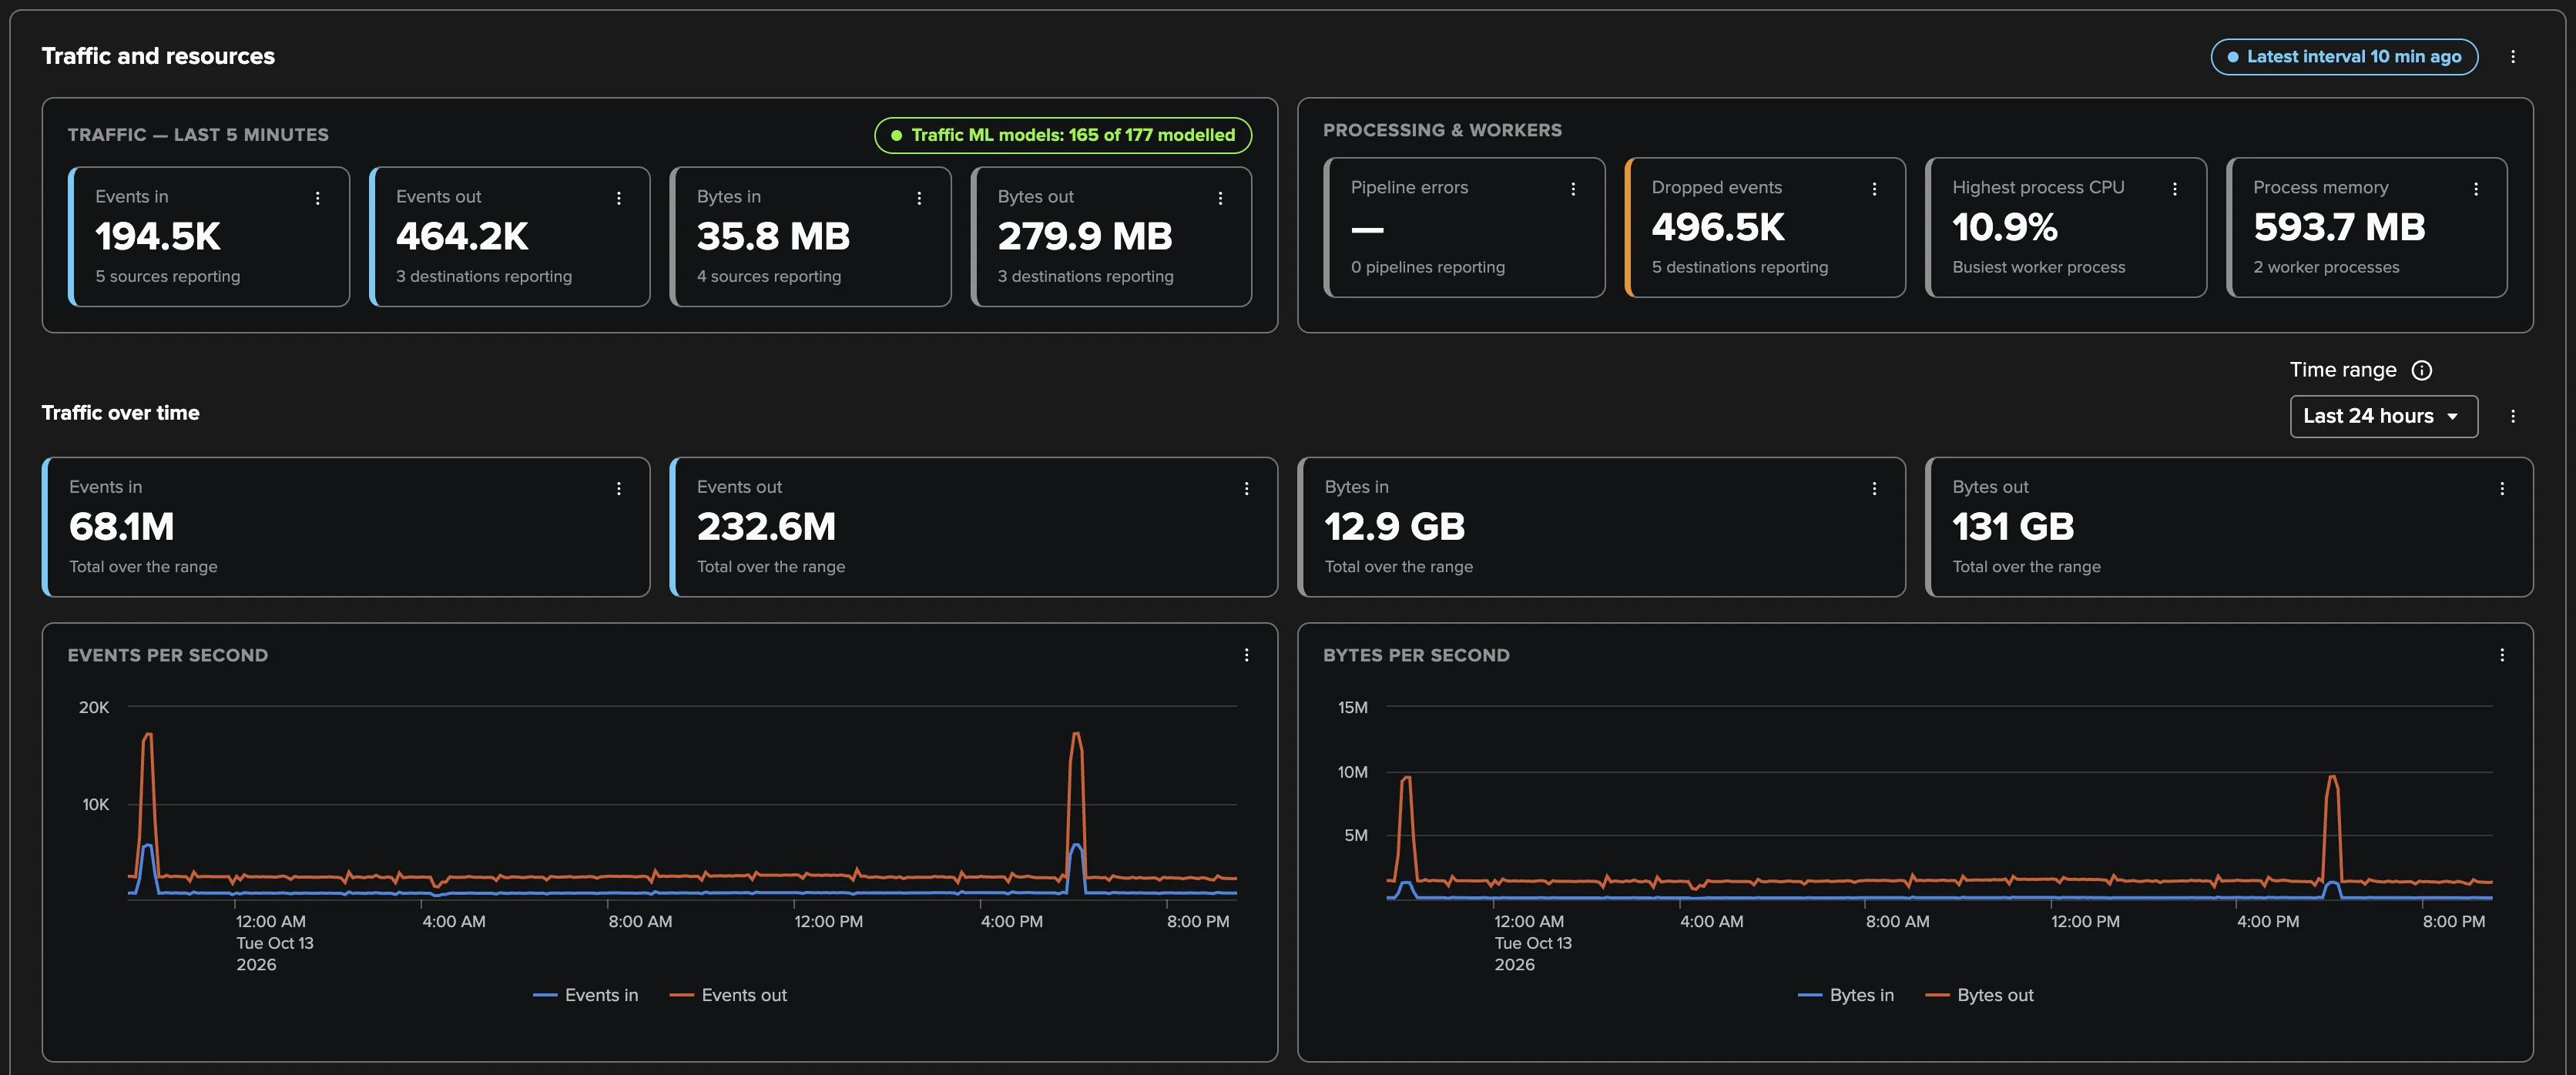Show Time range info tooltip icon
Image resolution: width=2576 pixels, height=1075 pixels.
tap(2421, 370)
